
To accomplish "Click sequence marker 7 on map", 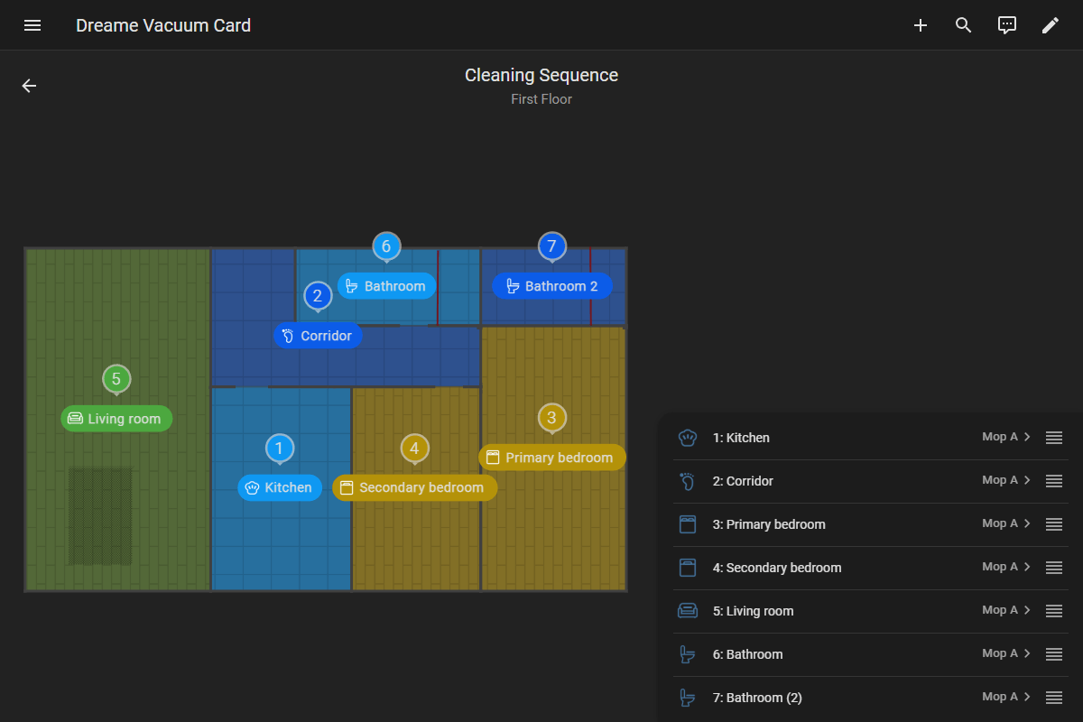I will point(551,246).
